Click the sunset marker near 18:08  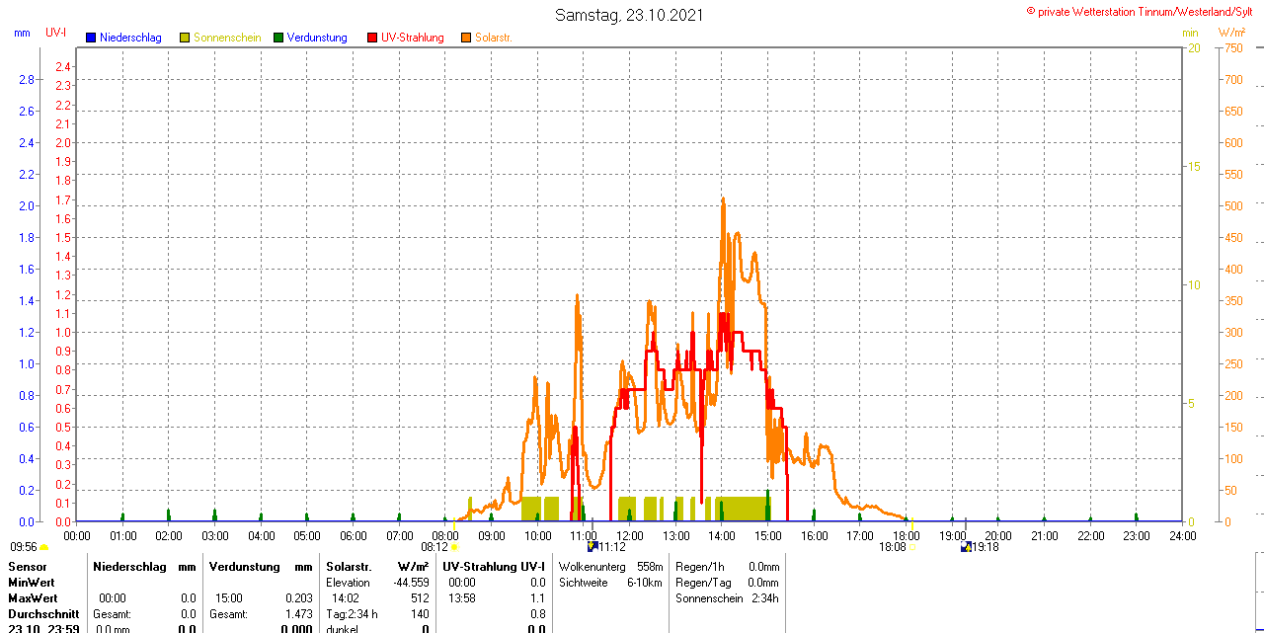[912, 547]
